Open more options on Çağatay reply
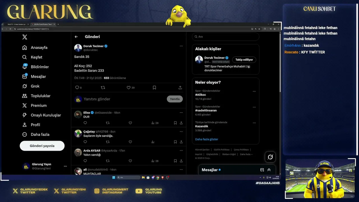 (x=181, y=132)
